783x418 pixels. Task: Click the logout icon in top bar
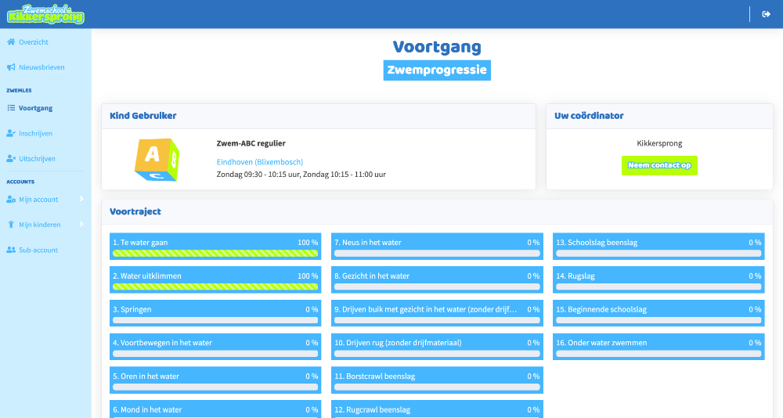(x=766, y=14)
